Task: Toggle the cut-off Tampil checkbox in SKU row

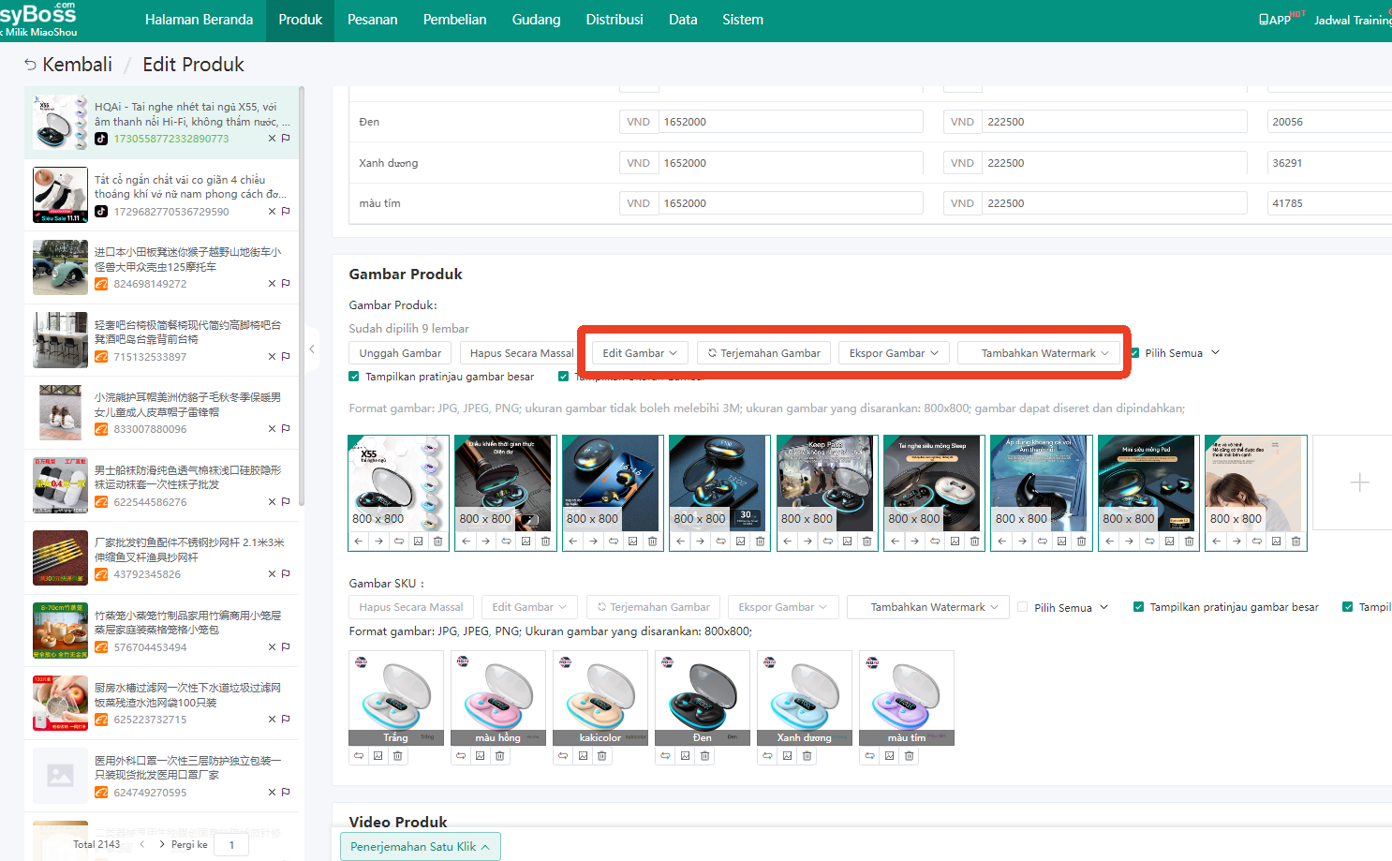Action: (1348, 607)
